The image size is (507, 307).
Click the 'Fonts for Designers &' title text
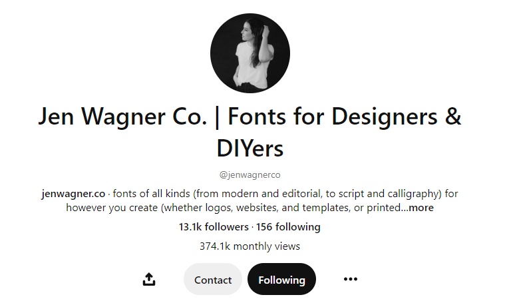coord(345,117)
